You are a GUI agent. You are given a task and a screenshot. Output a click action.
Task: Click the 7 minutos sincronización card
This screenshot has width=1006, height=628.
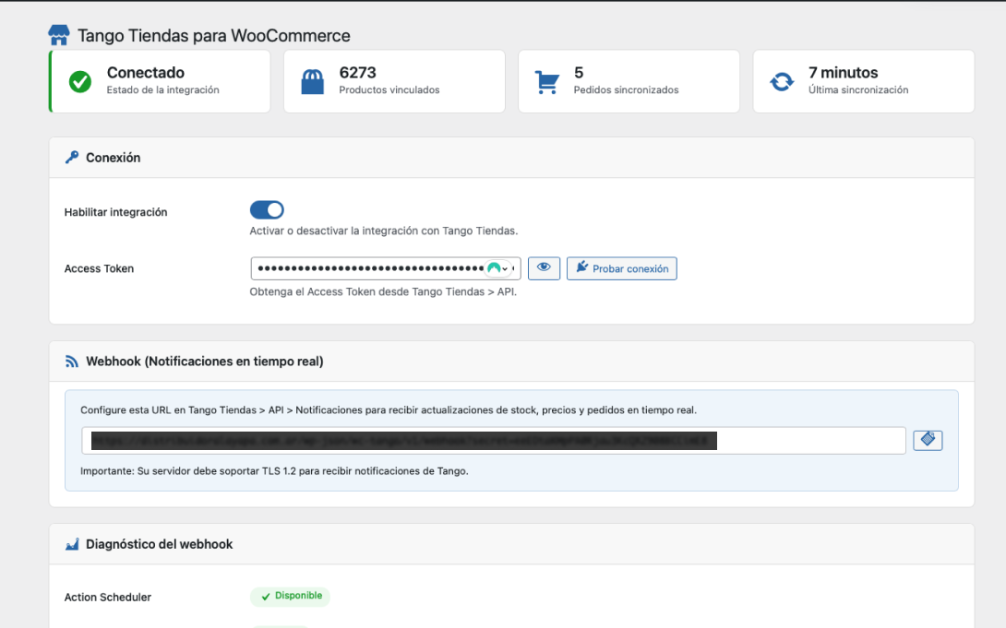point(864,81)
